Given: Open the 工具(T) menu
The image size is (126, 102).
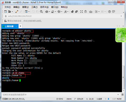Looking at the screenshot, I should [x=34, y=7].
